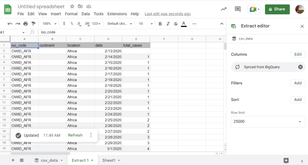Click the Extract editor table icon

(x=233, y=26)
